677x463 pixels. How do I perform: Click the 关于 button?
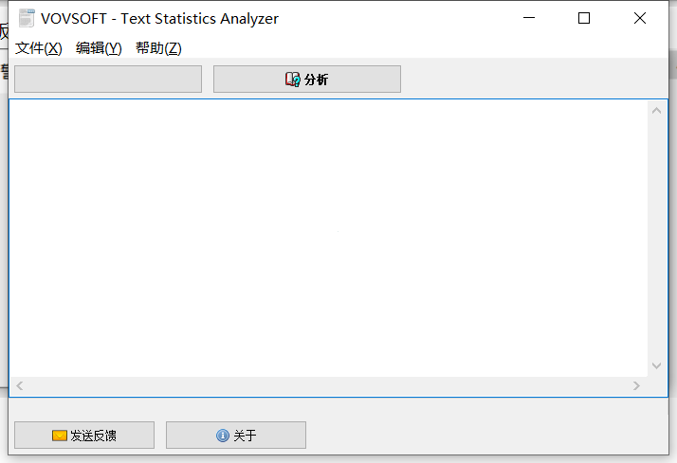pyautogui.click(x=236, y=435)
